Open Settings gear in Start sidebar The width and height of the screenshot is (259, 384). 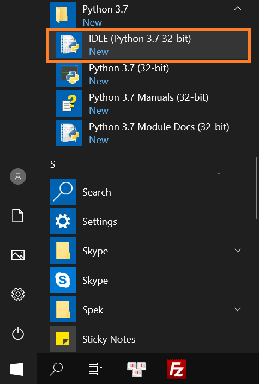[x=18, y=294]
